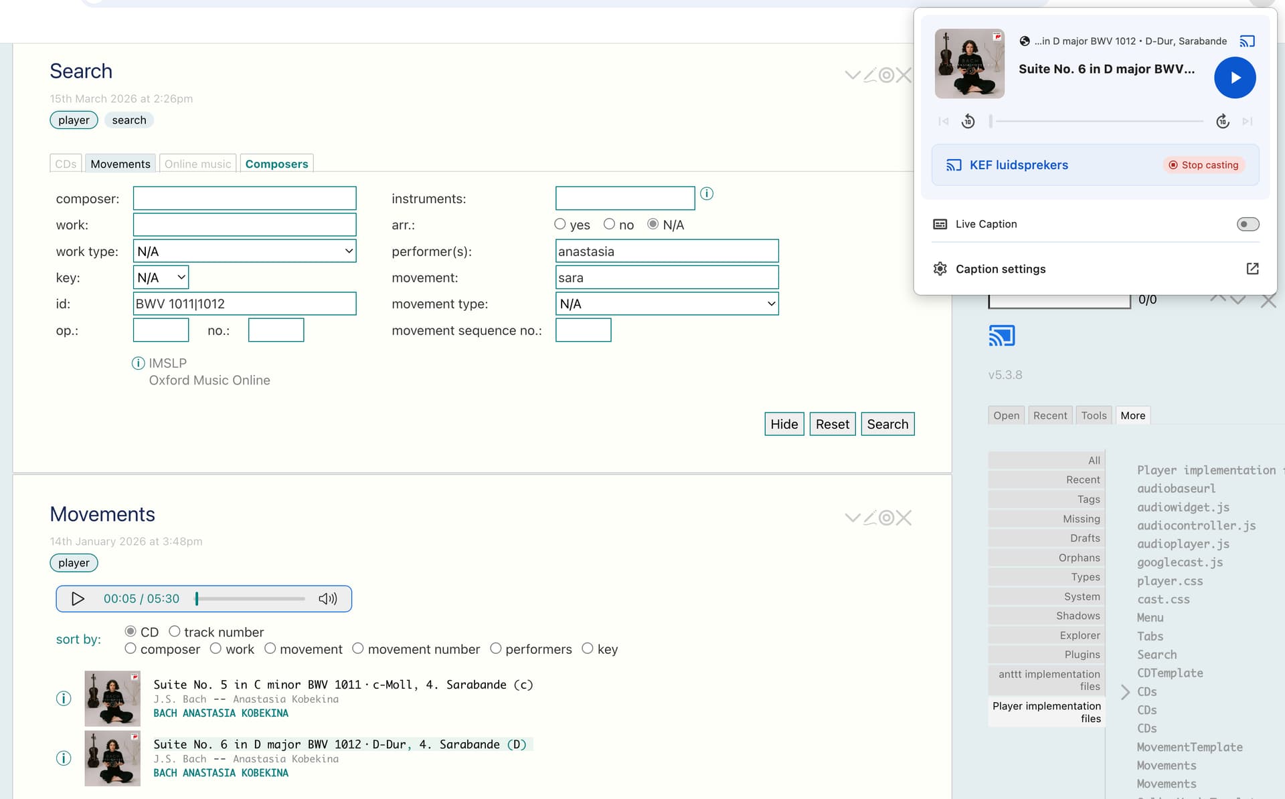This screenshot has height=799, width=1285.
Task: Click the blue cast icon in sidebar
Action: (x=1001, y=336)
